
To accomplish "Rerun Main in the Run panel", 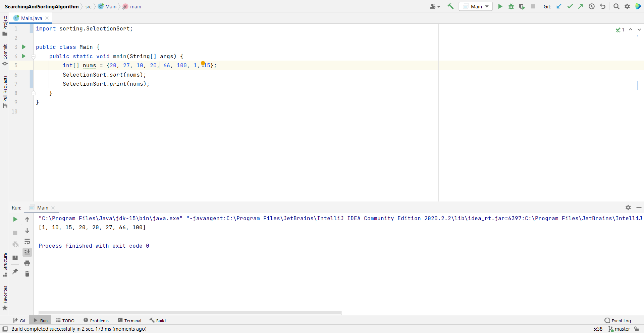I will click(x=15, y=219).
